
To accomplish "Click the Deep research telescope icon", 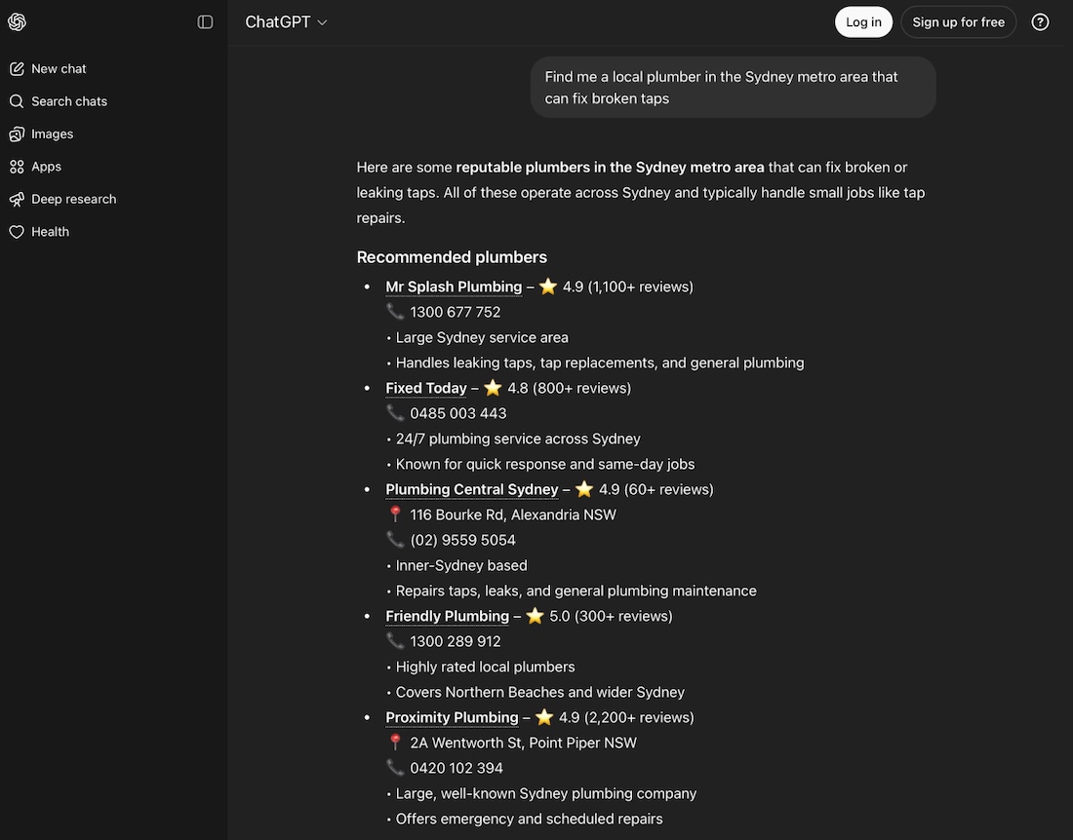I will tap(16, 199).
